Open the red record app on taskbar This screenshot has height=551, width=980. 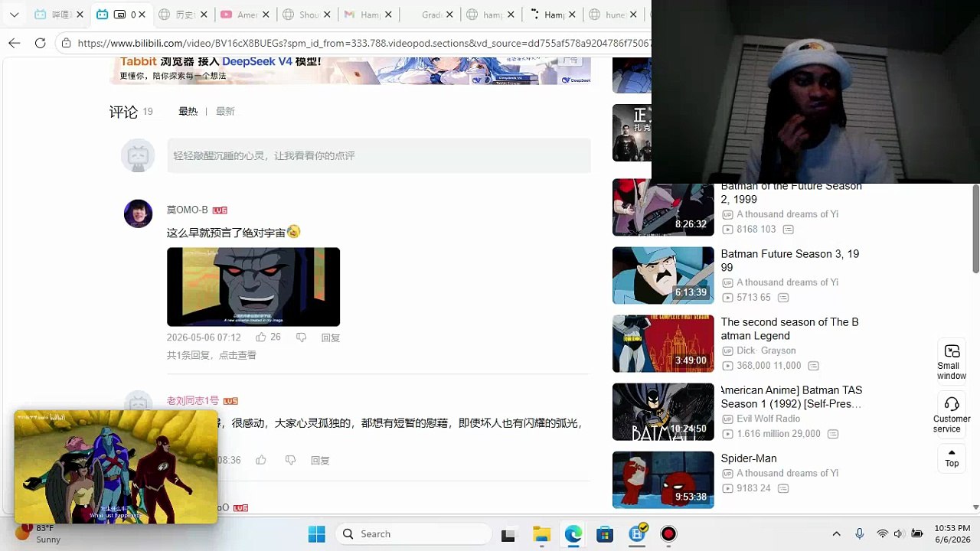coord(668,534)
